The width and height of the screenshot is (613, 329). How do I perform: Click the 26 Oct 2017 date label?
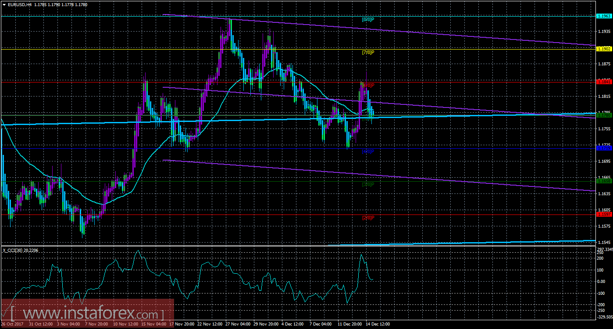click(x=12, y=324)
